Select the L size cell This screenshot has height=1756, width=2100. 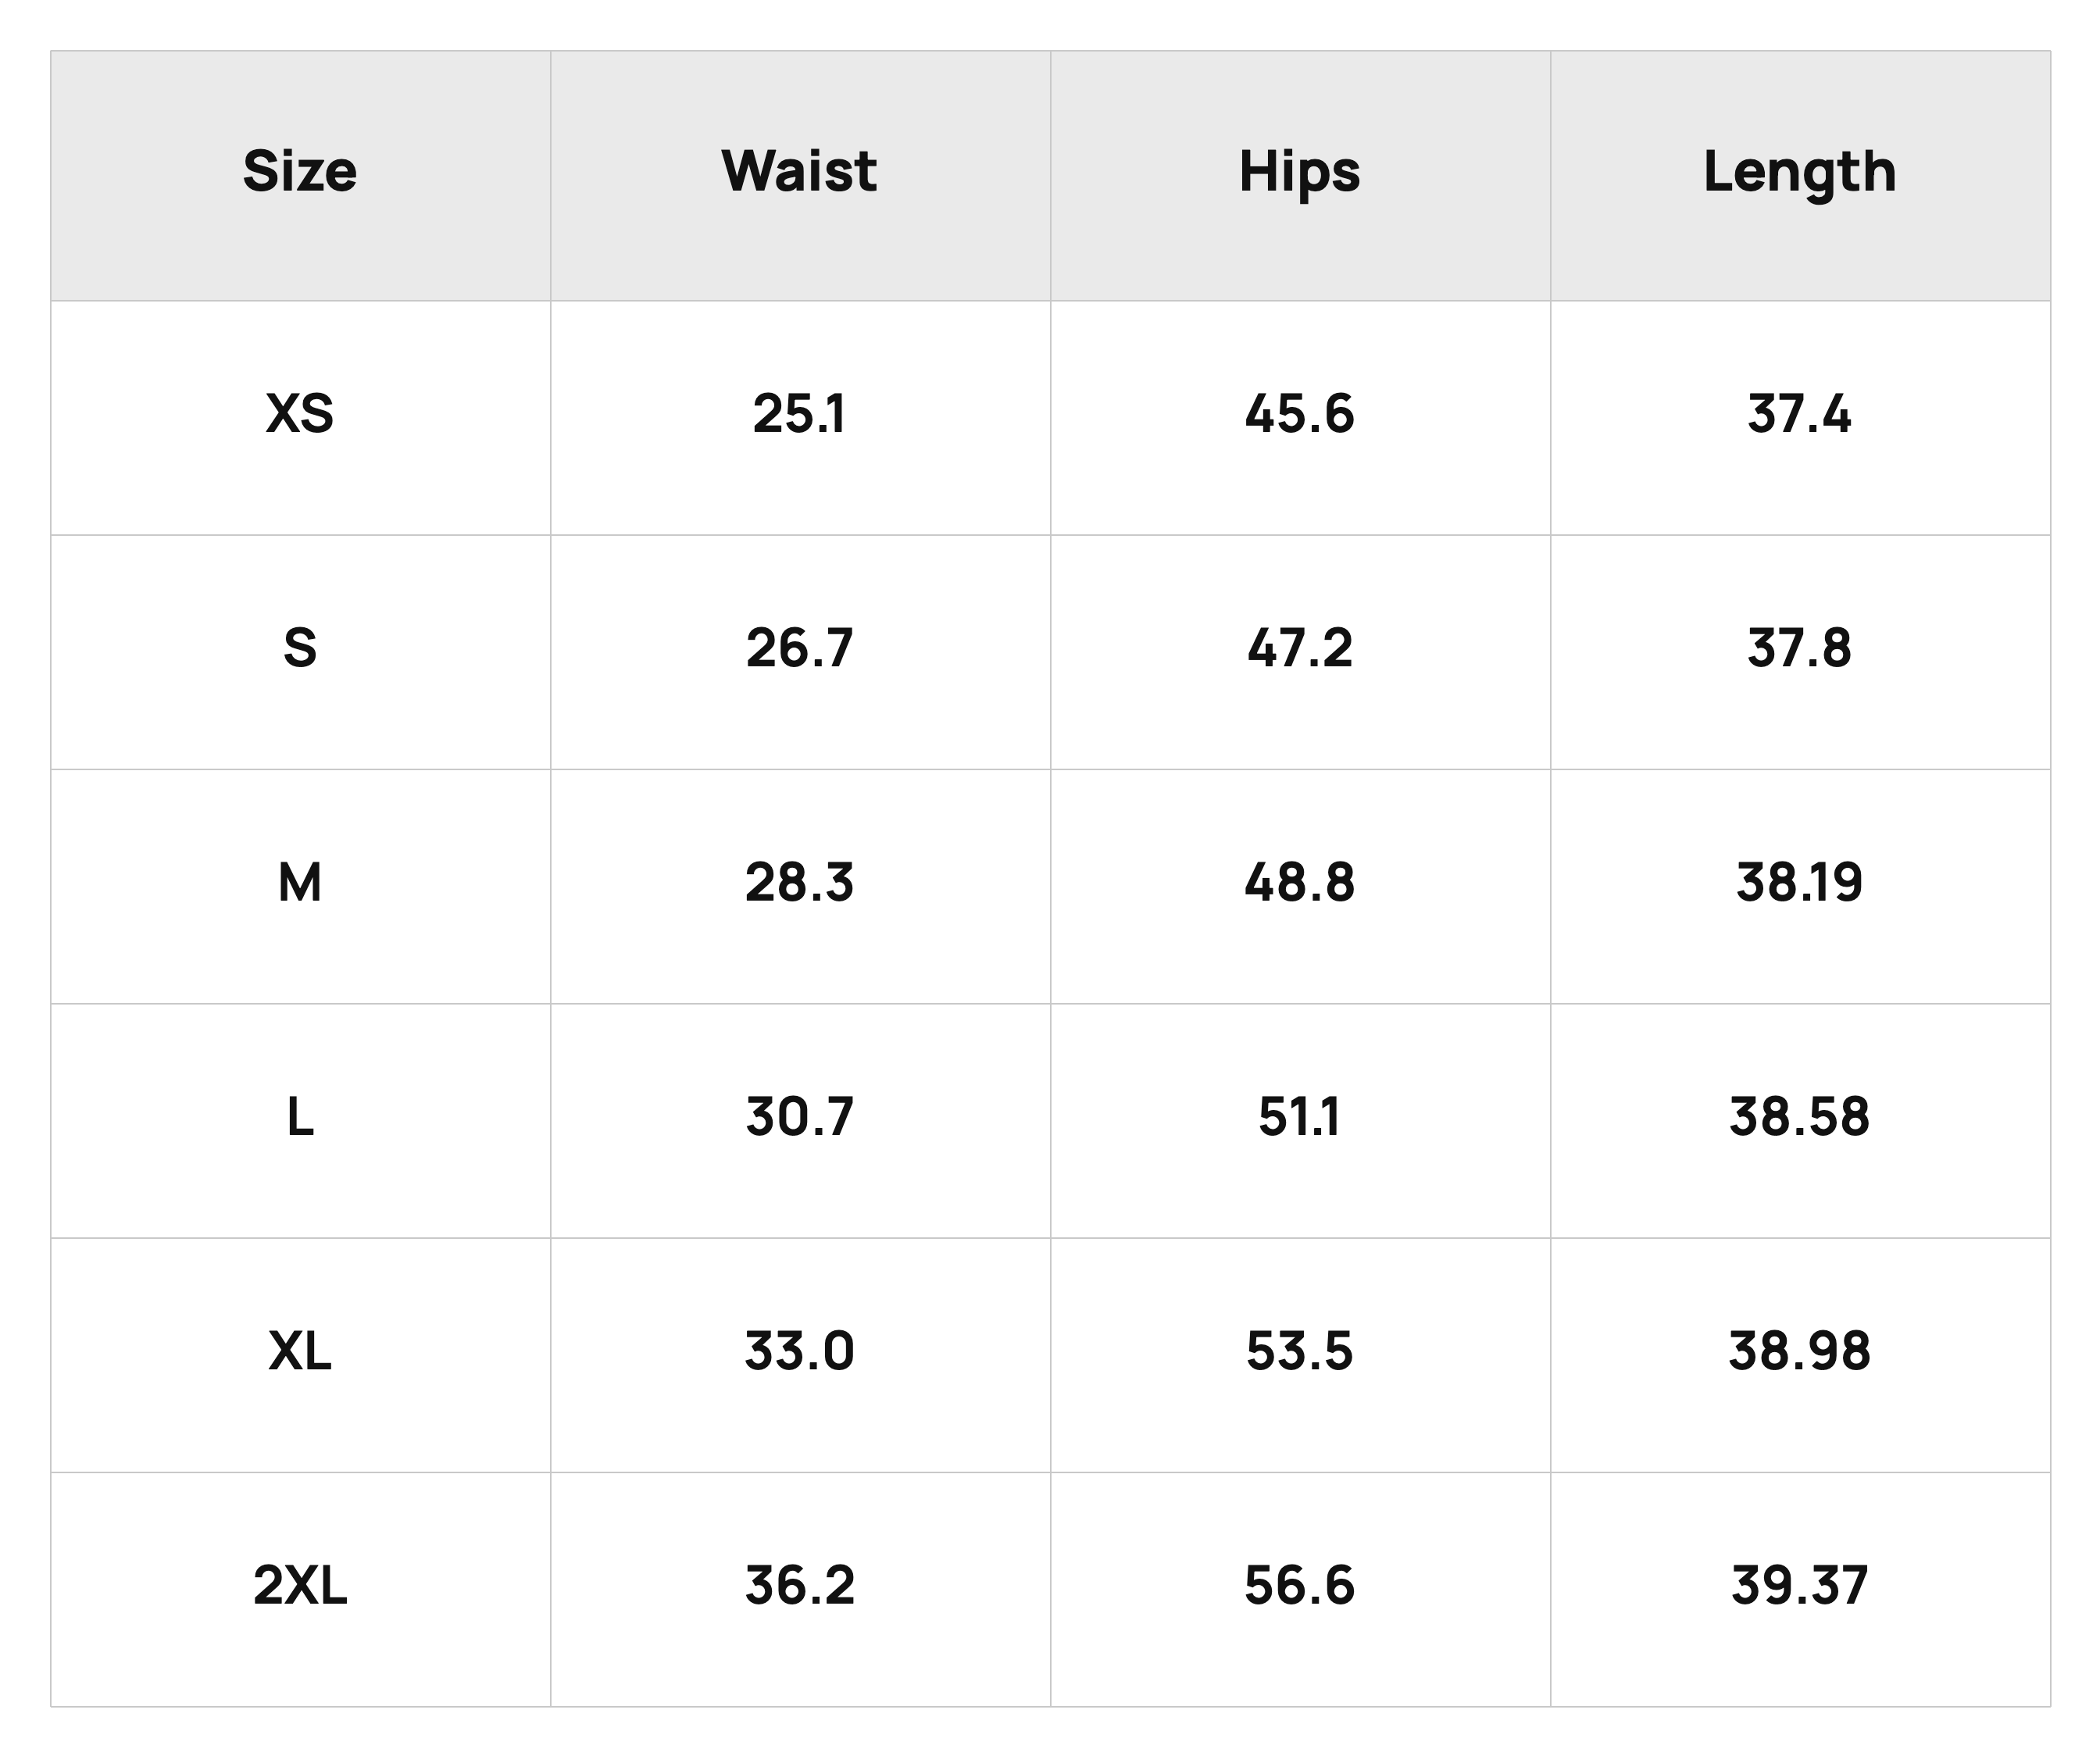coord(300,1116)
